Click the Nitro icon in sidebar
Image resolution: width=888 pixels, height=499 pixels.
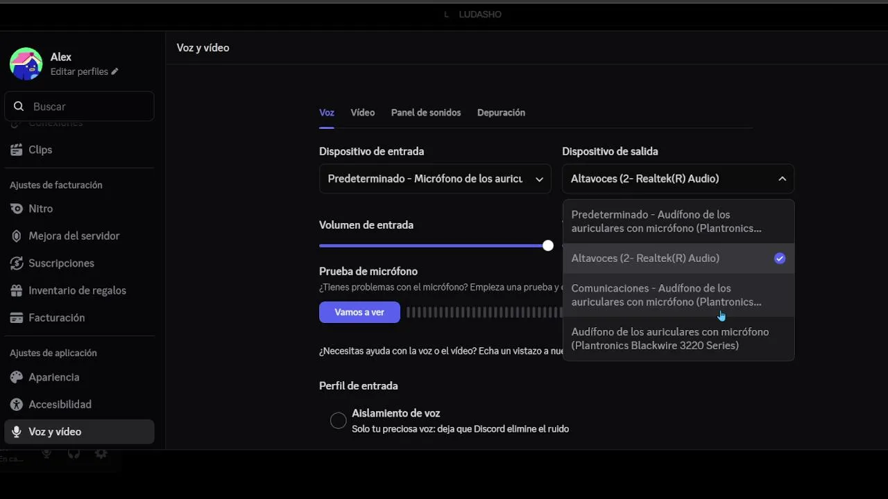(x=16, y=209)
